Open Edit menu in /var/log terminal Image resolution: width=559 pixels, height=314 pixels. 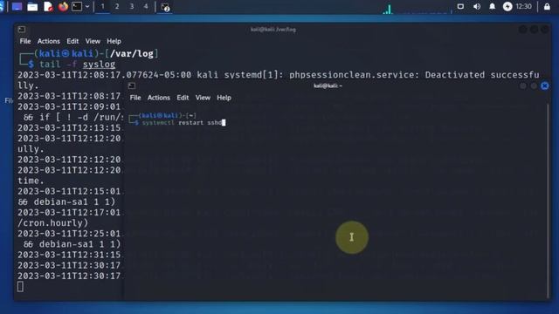point(72,41)
